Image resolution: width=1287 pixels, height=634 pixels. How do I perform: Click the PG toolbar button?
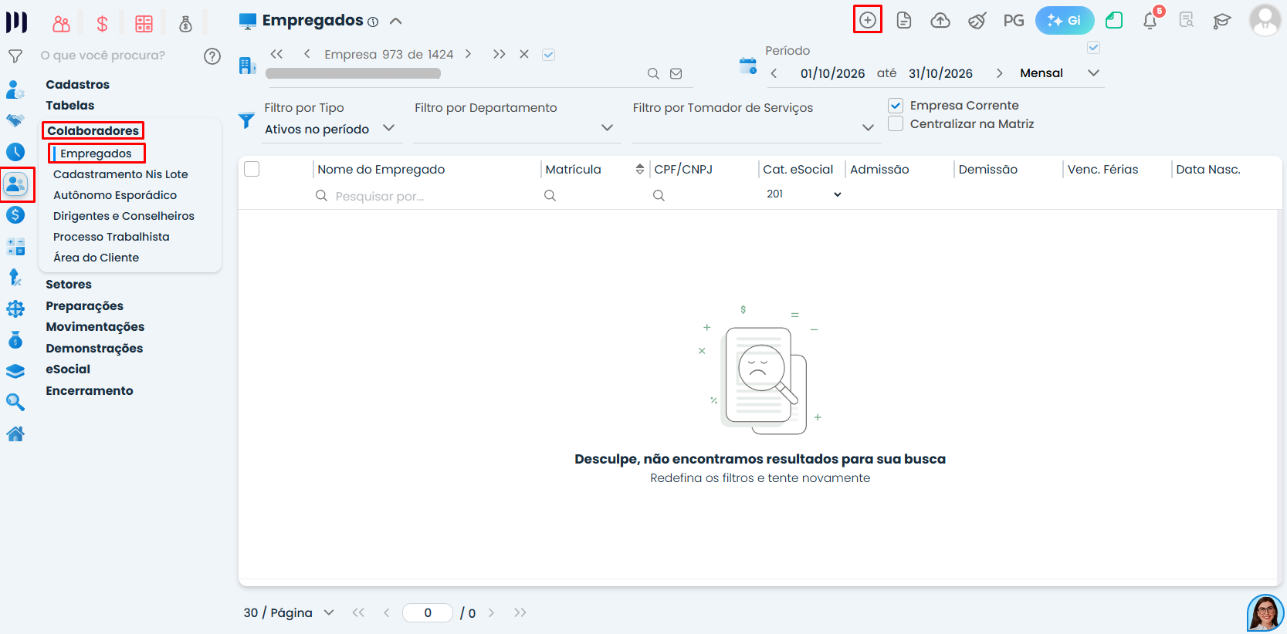[1014, 20]
